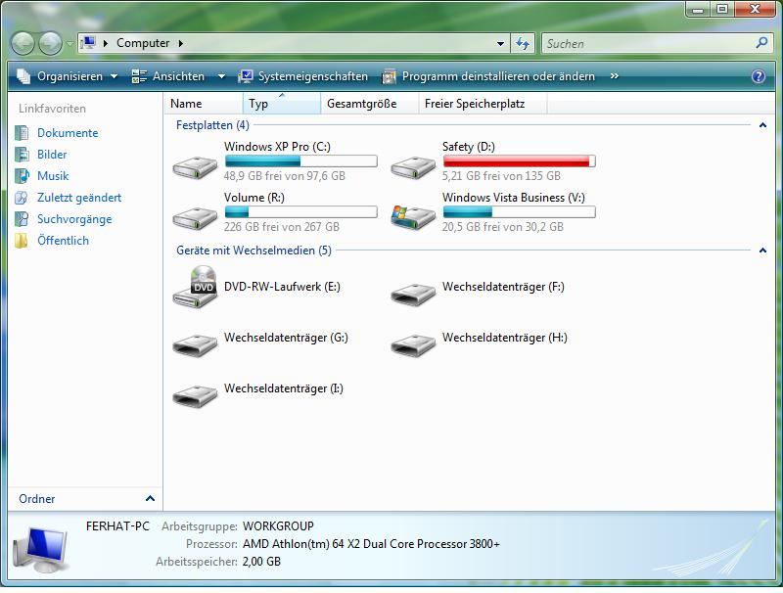Sort by Gesamtgröße column
This screenshot has height=593, width=783.
click(x=369, y=104)
